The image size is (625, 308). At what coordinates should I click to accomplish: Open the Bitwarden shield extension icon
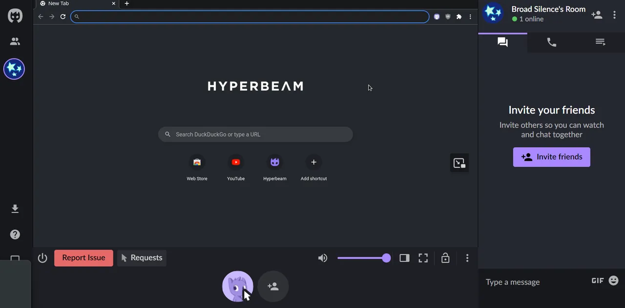[448, 17]
